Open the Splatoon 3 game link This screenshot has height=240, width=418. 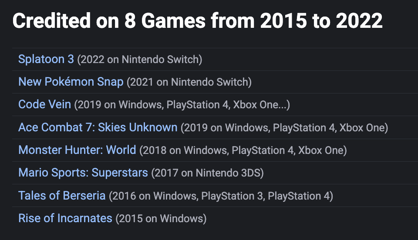tap(46, 59)
